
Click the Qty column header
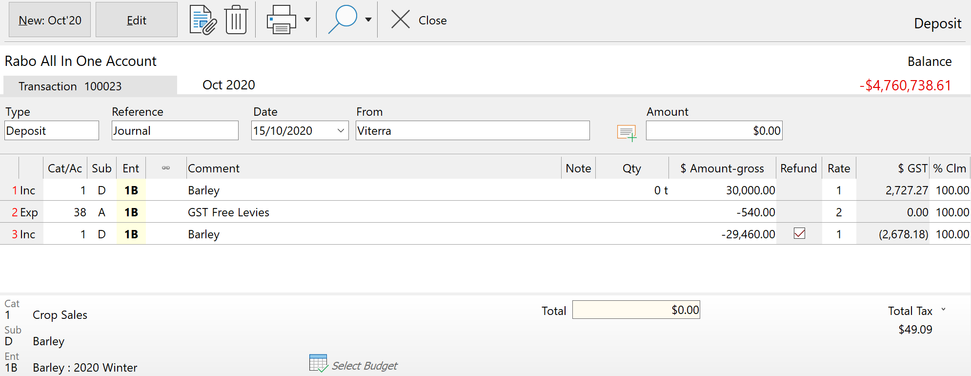pyautogui.click(x=632, y=168)
